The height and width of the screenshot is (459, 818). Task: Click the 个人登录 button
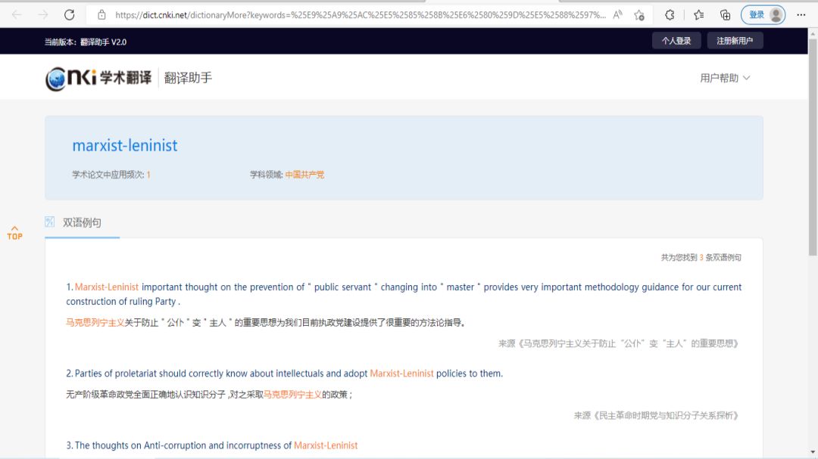click(x=676, y=41)
